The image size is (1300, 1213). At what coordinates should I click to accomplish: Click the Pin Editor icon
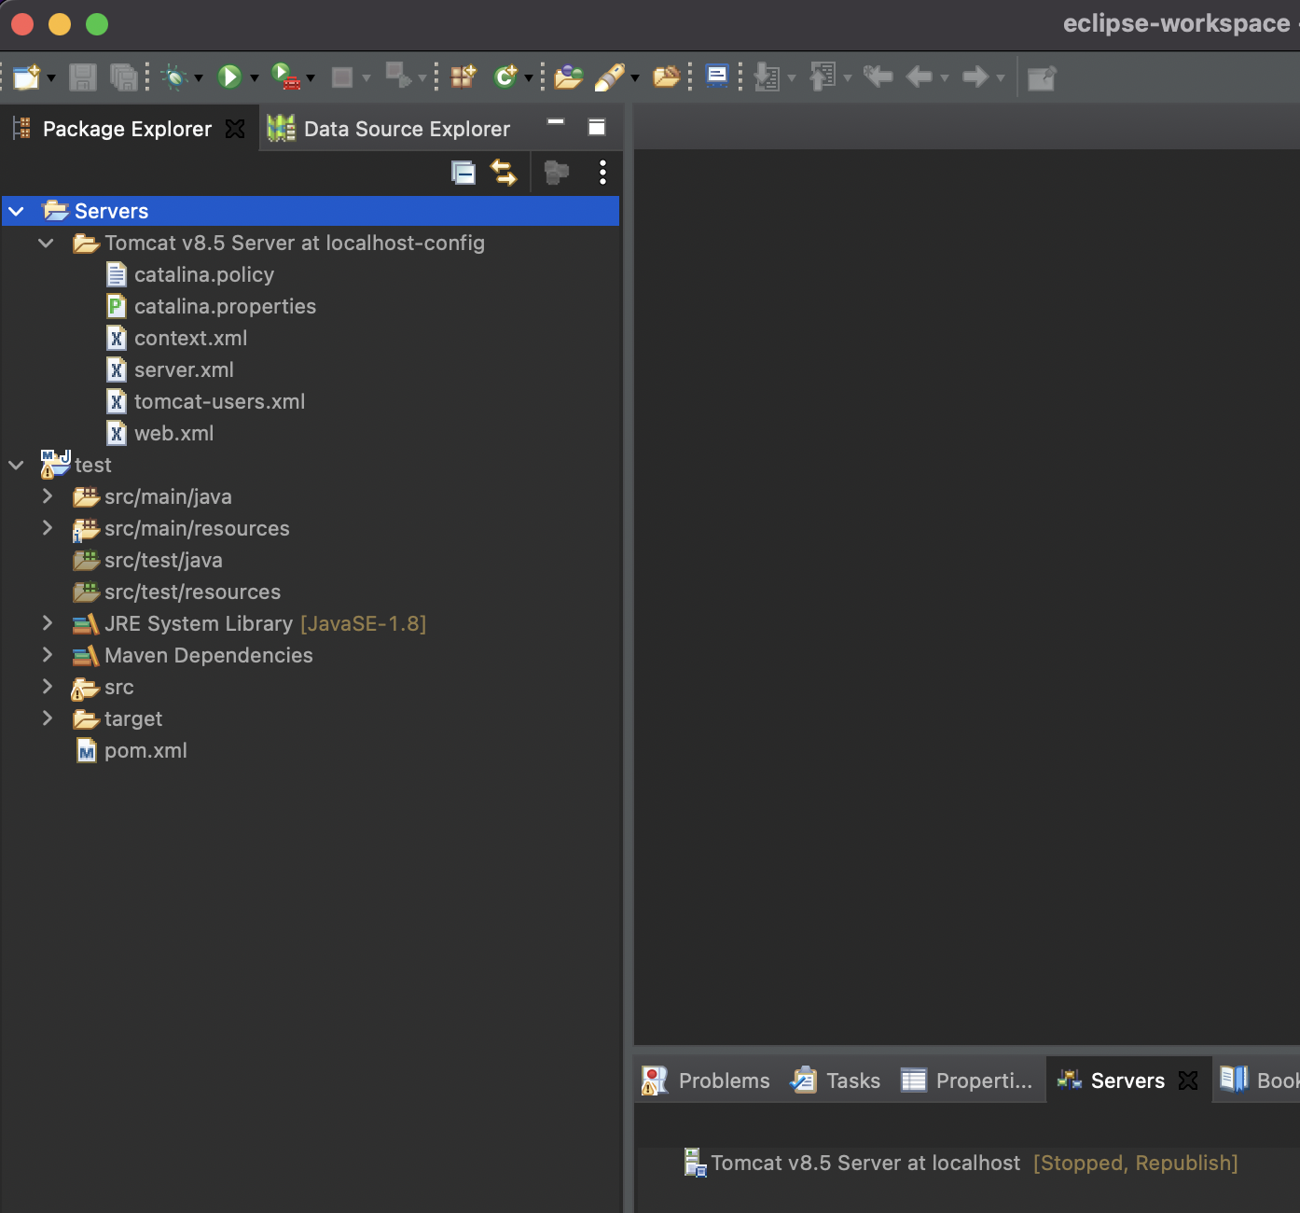click(x=1042, y=77)
